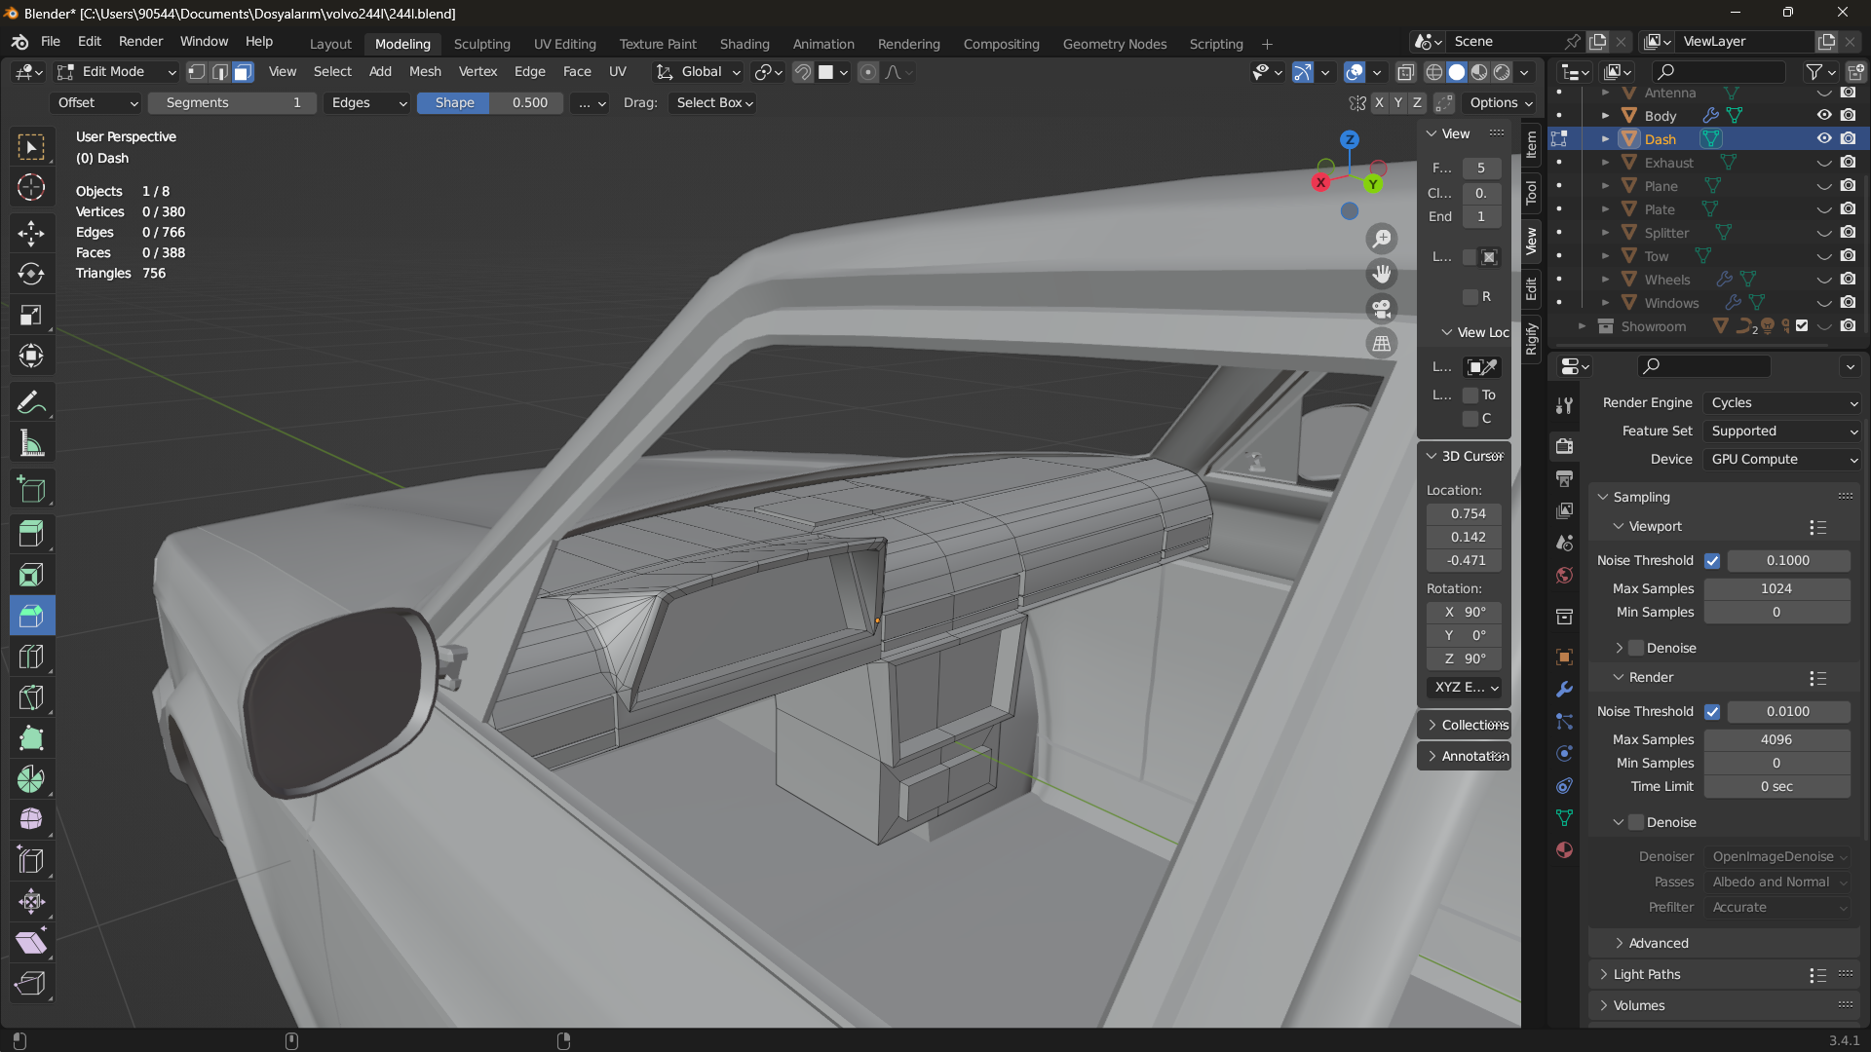Image resolution: width=1871 pixels, height=1052 pixels.
Task: Toggle camera view in viewport
Action: pyautogui.click(x=1382, y=309)
